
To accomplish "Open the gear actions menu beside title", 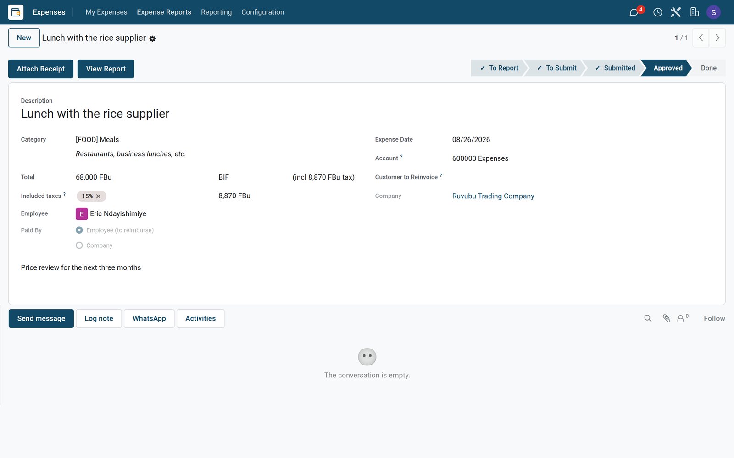I will pos(152,39).
